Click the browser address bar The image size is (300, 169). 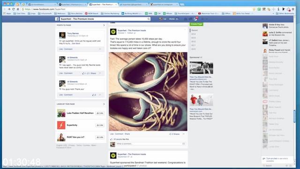(136, 9)
